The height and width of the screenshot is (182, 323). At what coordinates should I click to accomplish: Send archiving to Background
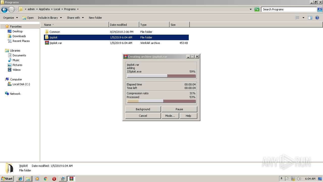tap(143, 109)
